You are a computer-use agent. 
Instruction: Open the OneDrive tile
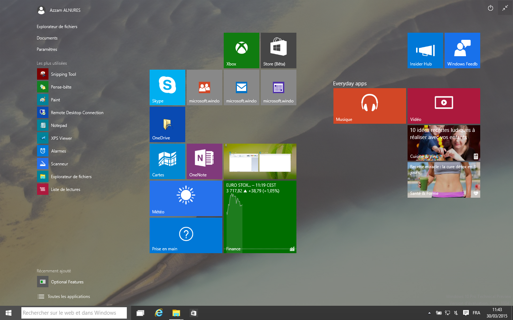click(167, 124)
